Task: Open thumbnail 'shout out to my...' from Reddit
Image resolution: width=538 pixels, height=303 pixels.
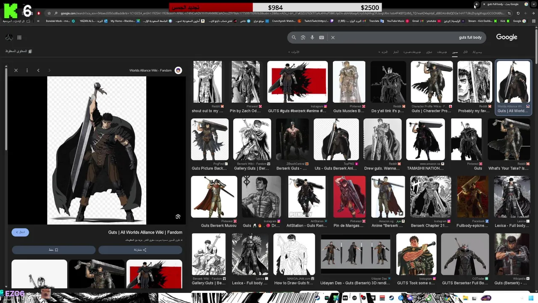Action: click(208, 82)
